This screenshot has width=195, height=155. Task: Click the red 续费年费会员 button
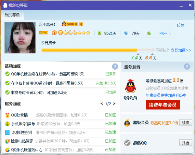click(x=163, y=105)
